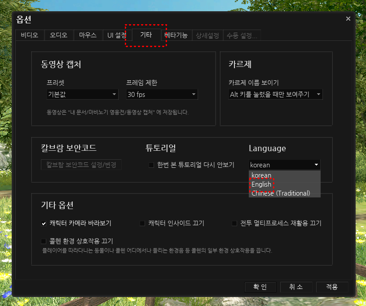Uncheck 캐릭터 카메라 바라보기
366x306 pixels.
(44, 223)
